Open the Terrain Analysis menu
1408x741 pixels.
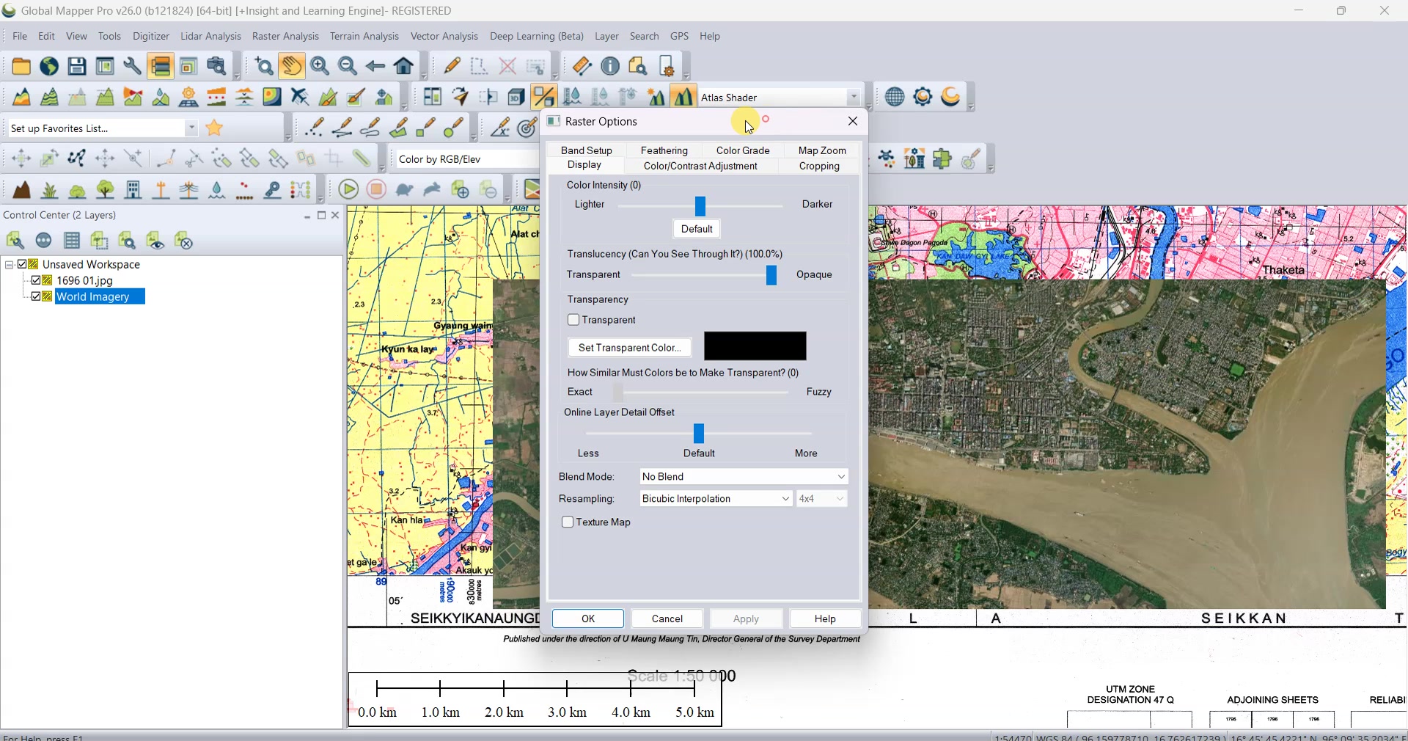click(364, 36)
